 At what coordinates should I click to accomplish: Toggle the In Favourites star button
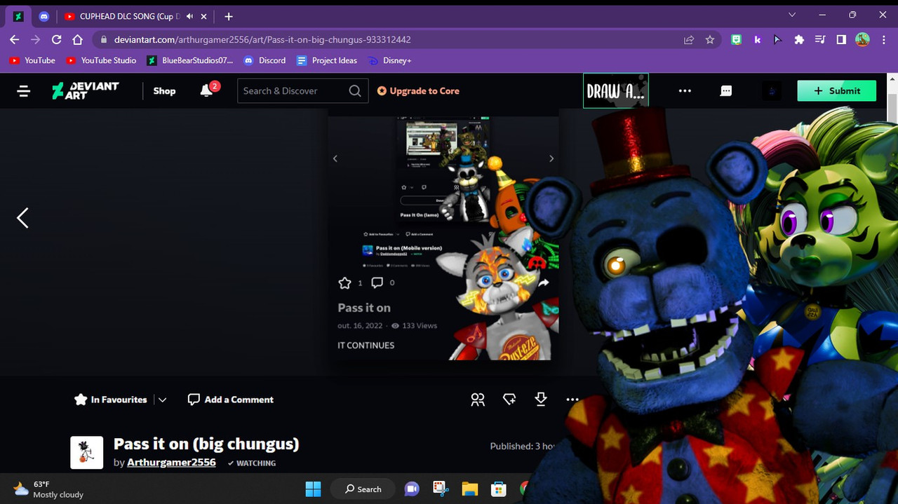(x=111, y=400)
